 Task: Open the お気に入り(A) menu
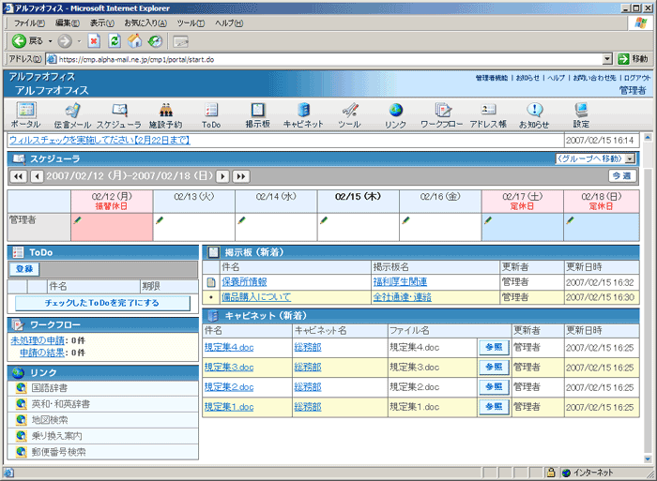[x=145, y=23]
